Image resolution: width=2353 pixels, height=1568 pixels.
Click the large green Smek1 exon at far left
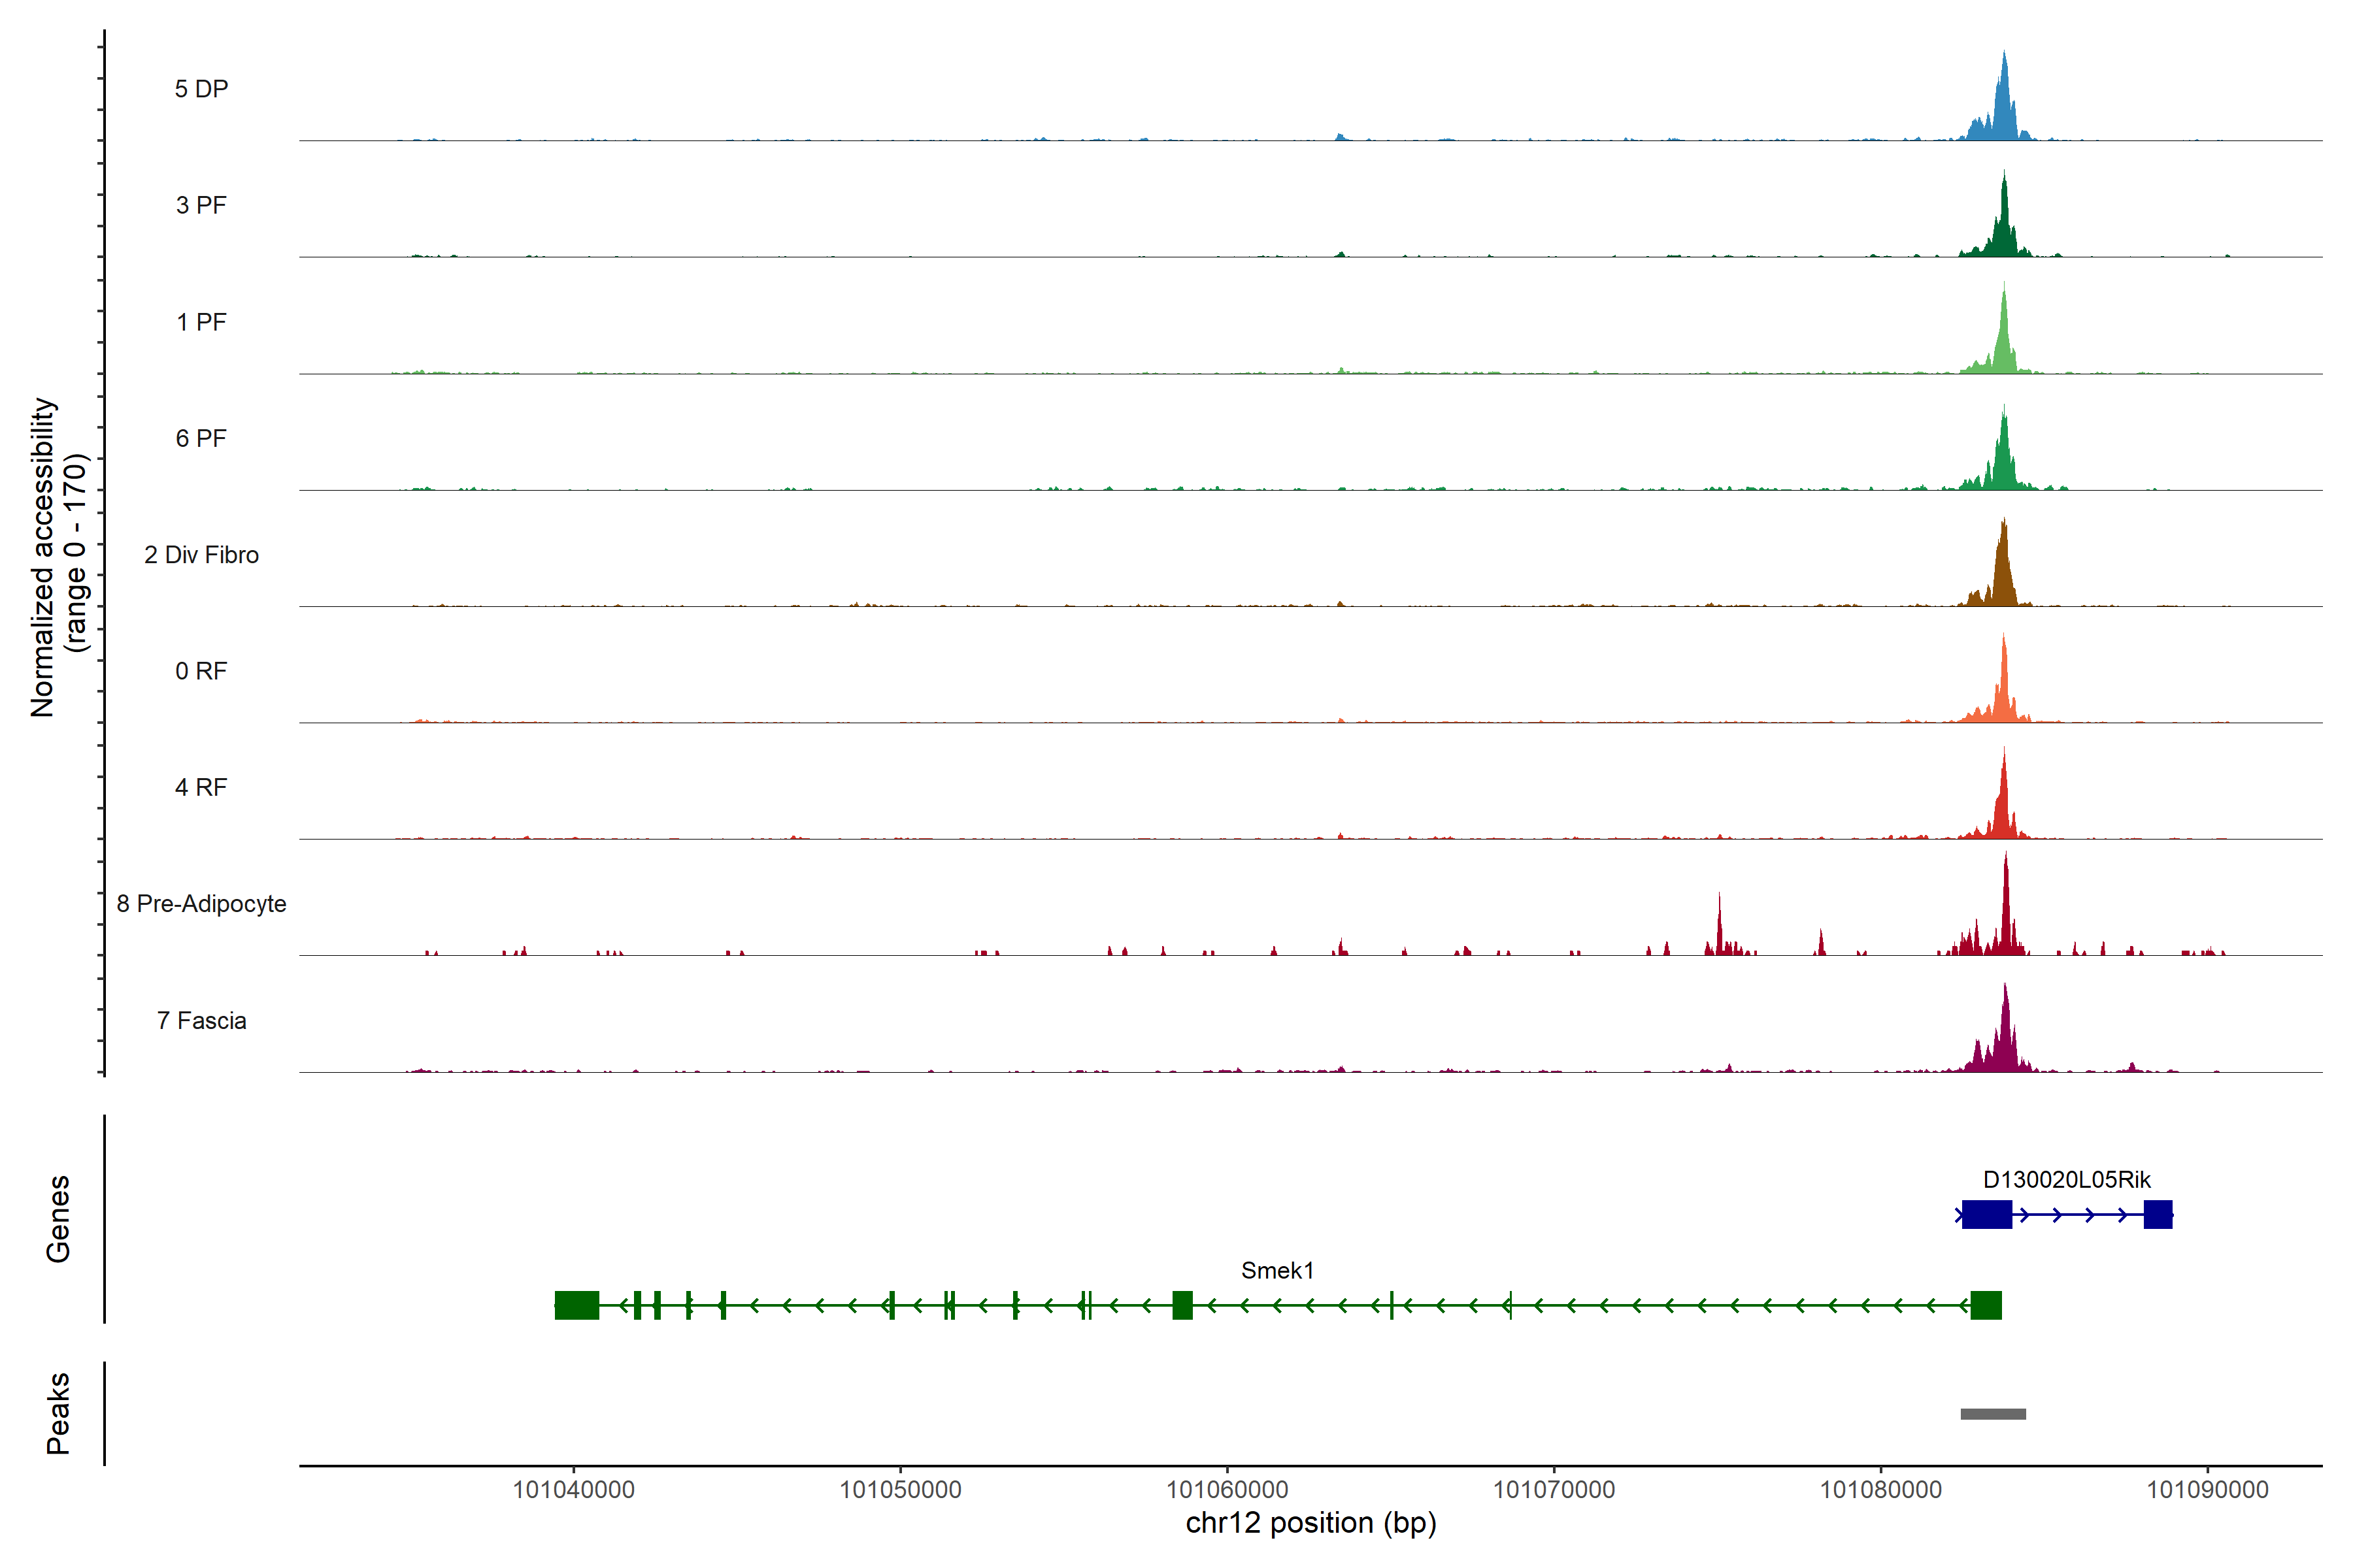point(576,1305)
